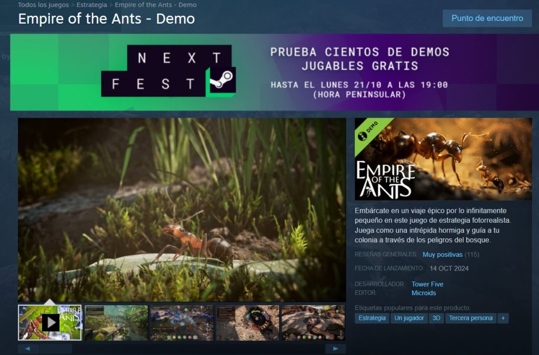Select the 'Estrategia' tag
539x355 pixels.
click(372, 318)
